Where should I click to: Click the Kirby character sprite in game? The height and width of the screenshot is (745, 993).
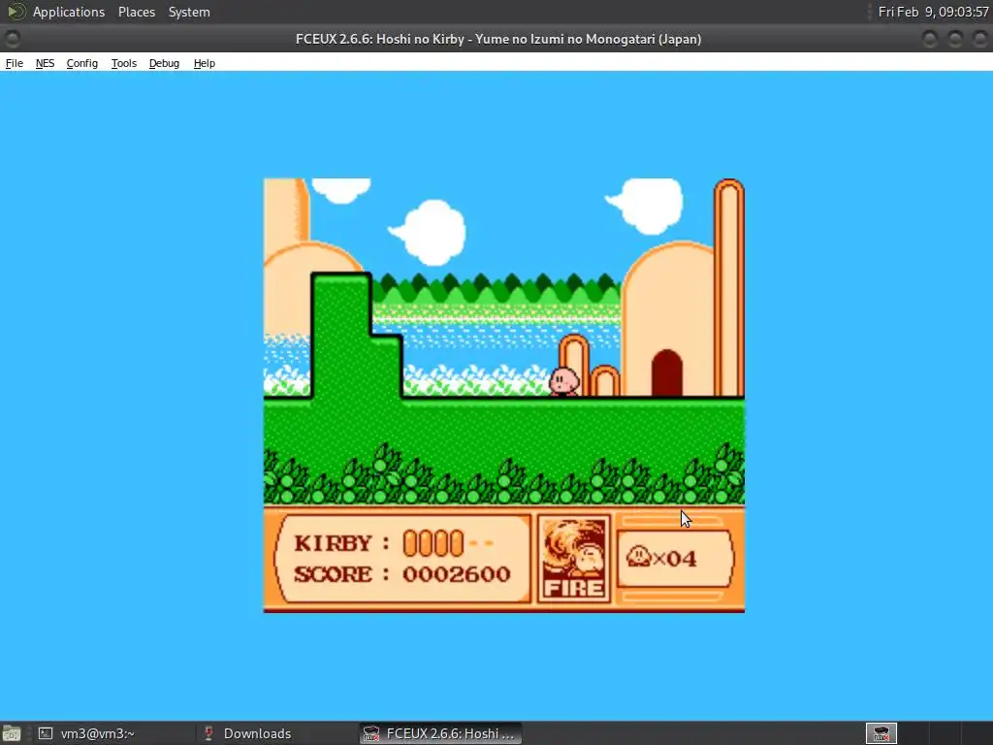(563, 382)
